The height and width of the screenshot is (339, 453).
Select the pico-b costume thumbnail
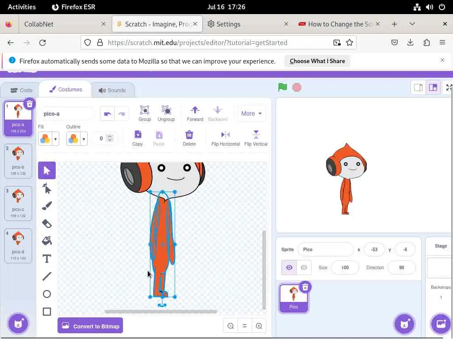pyautogui.click(x=18, y=161)
